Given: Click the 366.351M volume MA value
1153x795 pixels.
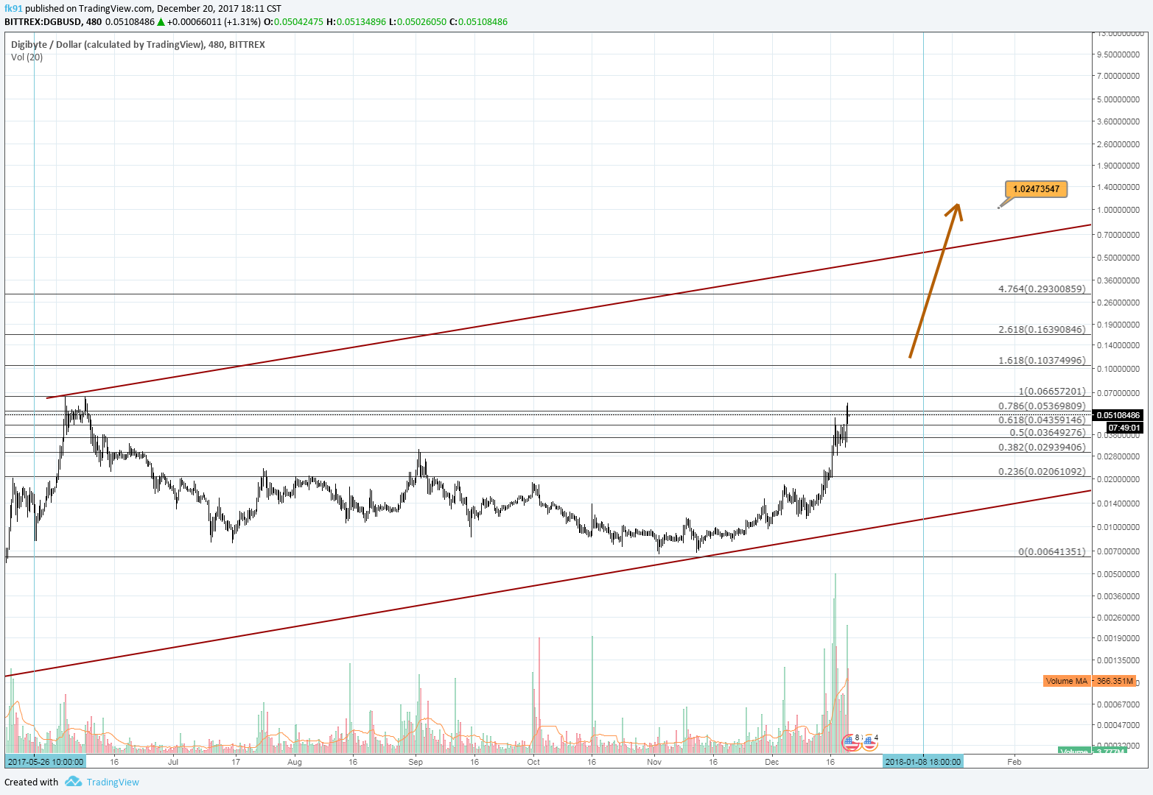Looking at the screenshot, I should click(x=1115, y=681).
